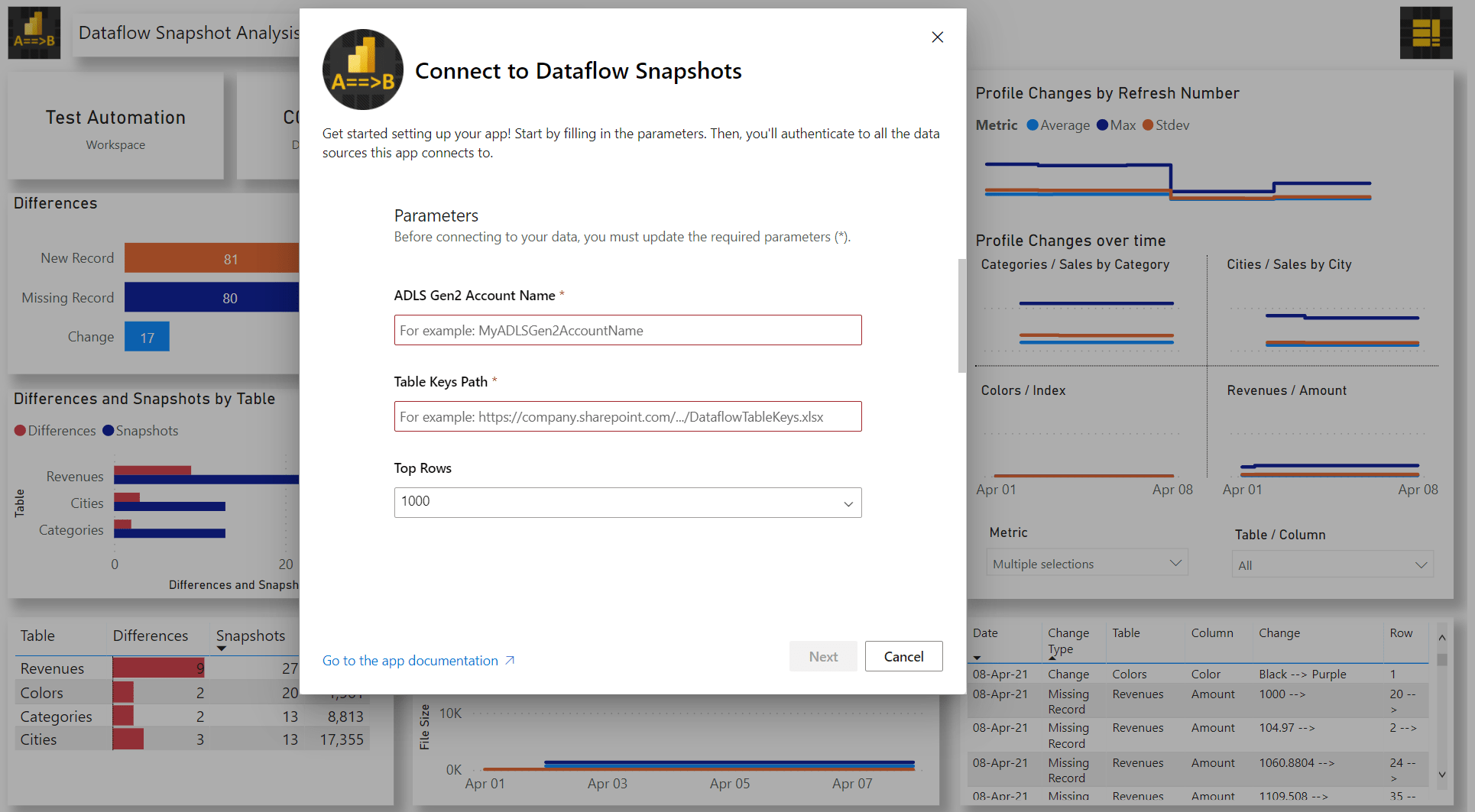Click the 17,355 value in summary table
Screen dimensions: 1475x812
(342, 739)
